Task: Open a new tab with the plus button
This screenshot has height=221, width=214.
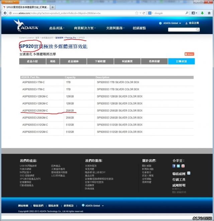Action: (x=52, y=7)
